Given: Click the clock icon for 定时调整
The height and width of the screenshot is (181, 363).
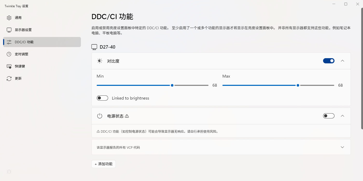Looking at the screenshot, I should [9, 54].
